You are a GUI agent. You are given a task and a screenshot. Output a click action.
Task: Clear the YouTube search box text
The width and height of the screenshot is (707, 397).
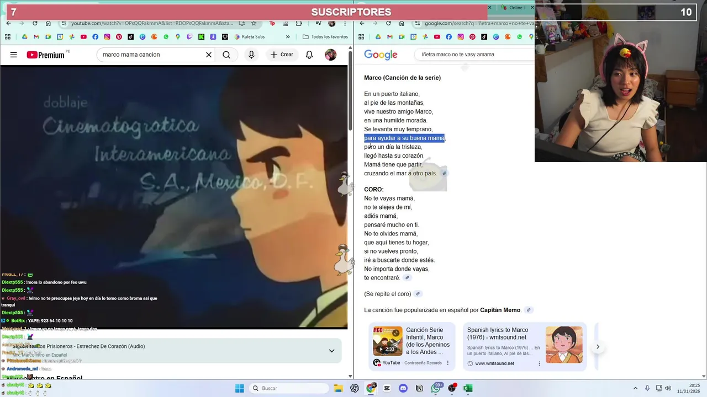click(209, 55)
